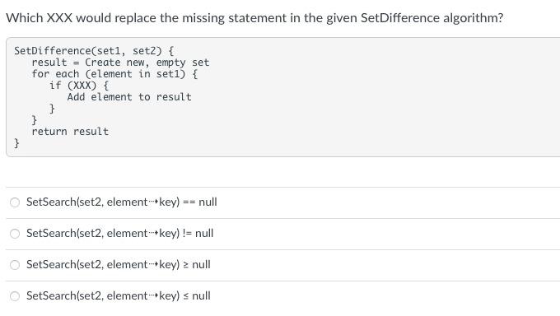Click the SetDifference(set1, set2) function header line
This screenshot has height=316, width=560.
94,51
